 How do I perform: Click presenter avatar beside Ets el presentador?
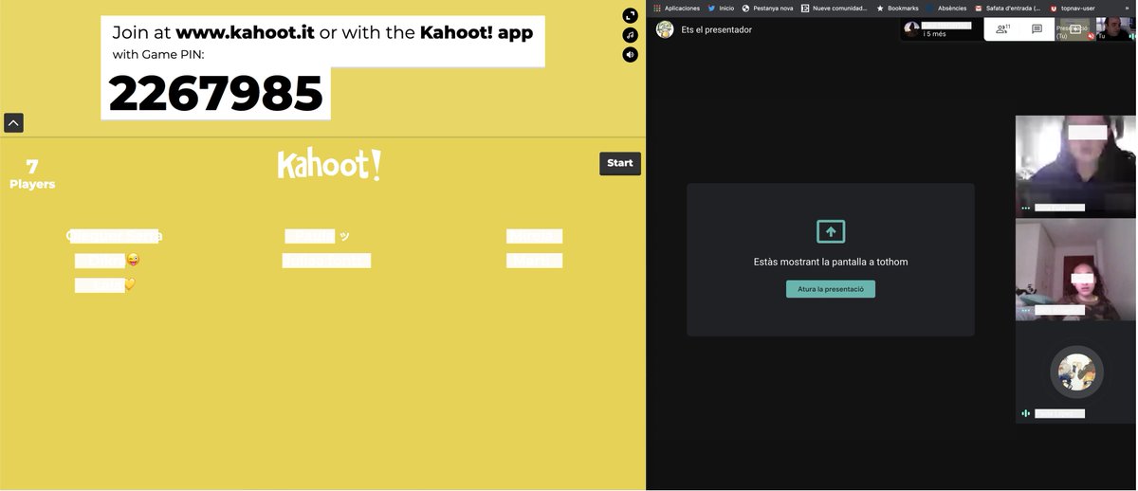(665, 29)
